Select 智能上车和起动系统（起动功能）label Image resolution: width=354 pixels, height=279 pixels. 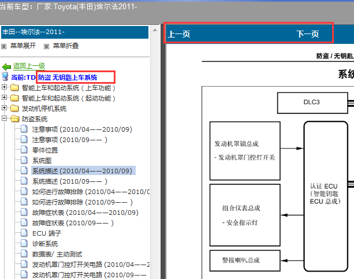coord(68,98)
